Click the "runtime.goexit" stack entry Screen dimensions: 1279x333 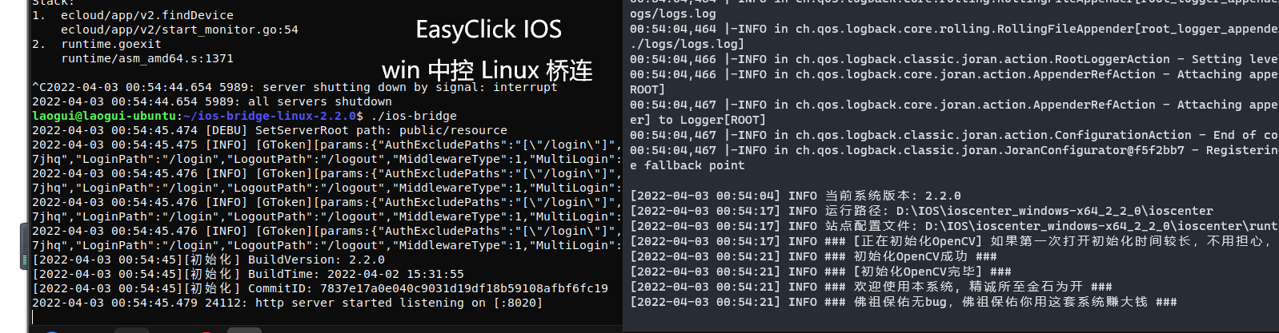pos(111,44)
